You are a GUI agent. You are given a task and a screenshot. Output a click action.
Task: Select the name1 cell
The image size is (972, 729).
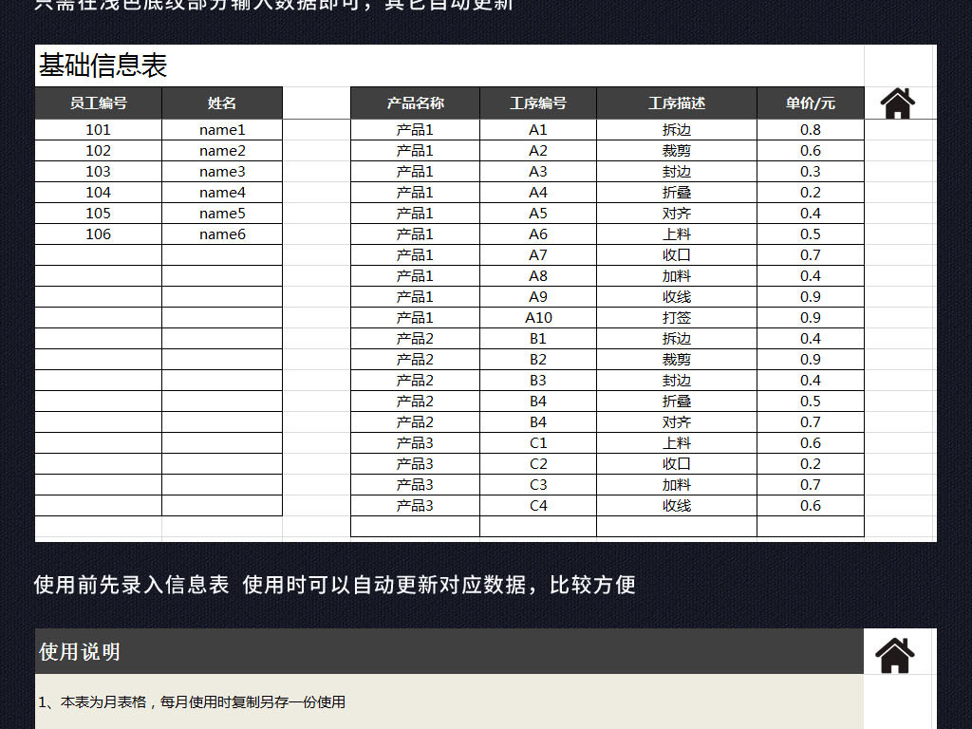pyautogui.click(x=222, y=129)
